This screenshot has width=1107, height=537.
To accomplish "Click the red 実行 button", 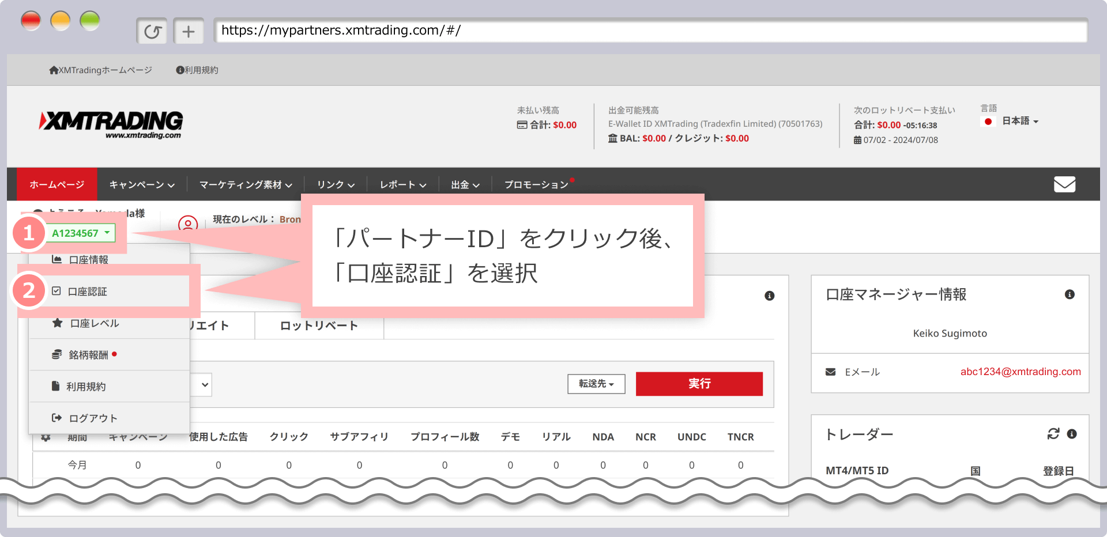I will 699,384.
